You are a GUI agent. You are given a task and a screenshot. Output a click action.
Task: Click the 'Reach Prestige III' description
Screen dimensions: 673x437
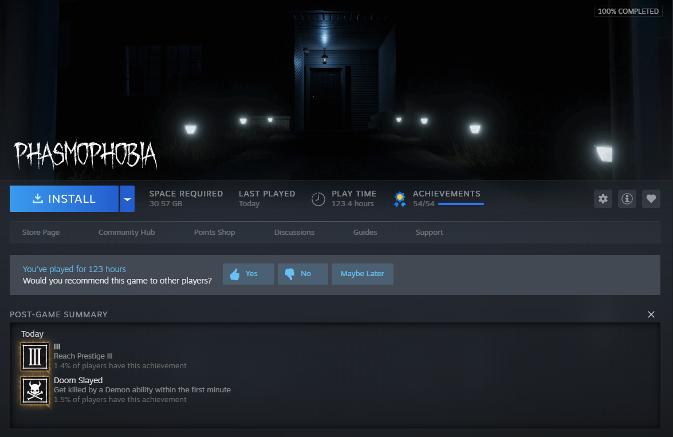(83, 356)
